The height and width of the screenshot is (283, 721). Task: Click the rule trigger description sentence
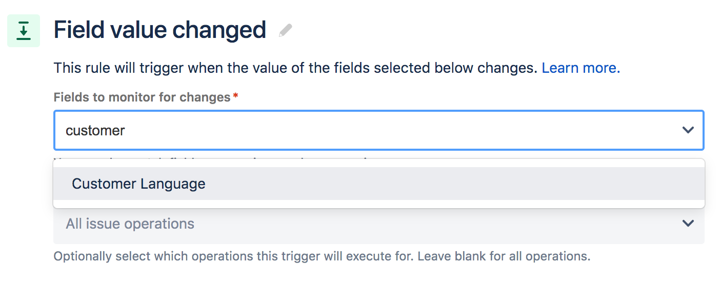295,68
